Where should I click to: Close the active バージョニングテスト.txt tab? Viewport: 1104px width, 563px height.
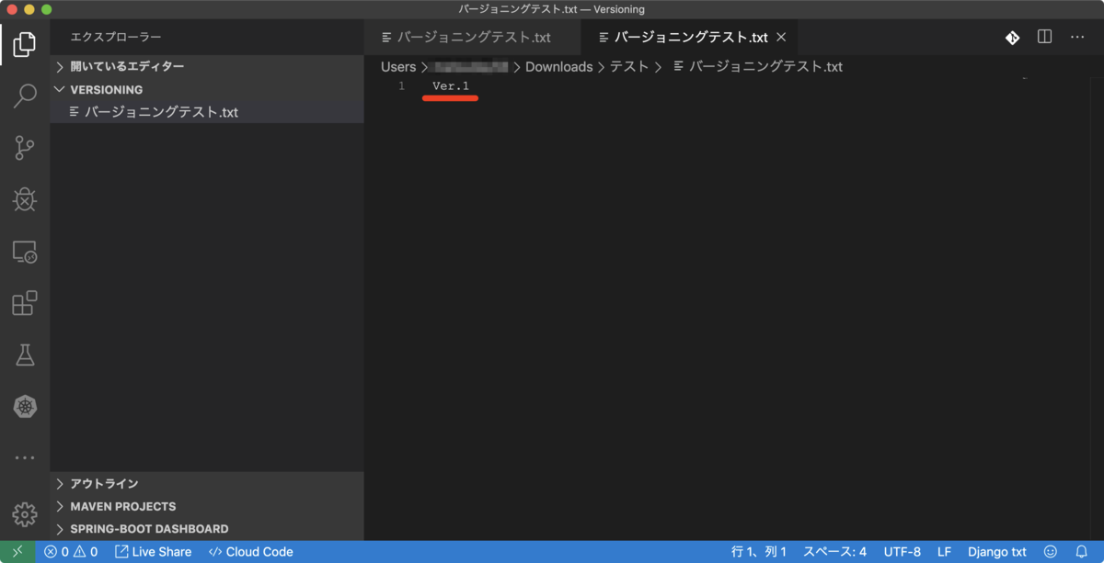[x=781, y=38]
